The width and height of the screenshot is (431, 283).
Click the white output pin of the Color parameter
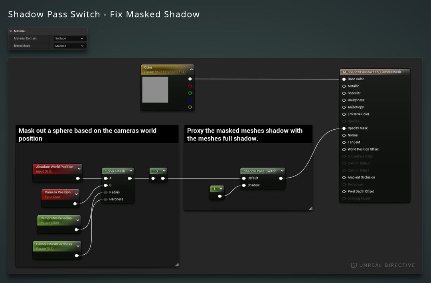pyautogui.click(x=190, y=79)
